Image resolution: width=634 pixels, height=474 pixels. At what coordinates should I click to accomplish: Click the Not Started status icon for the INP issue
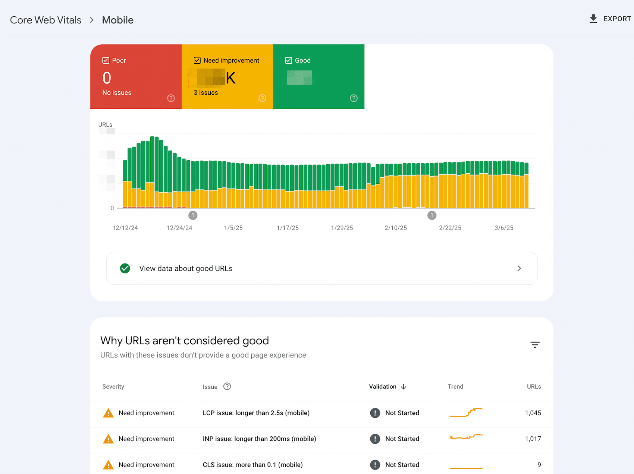pos(375,439)
